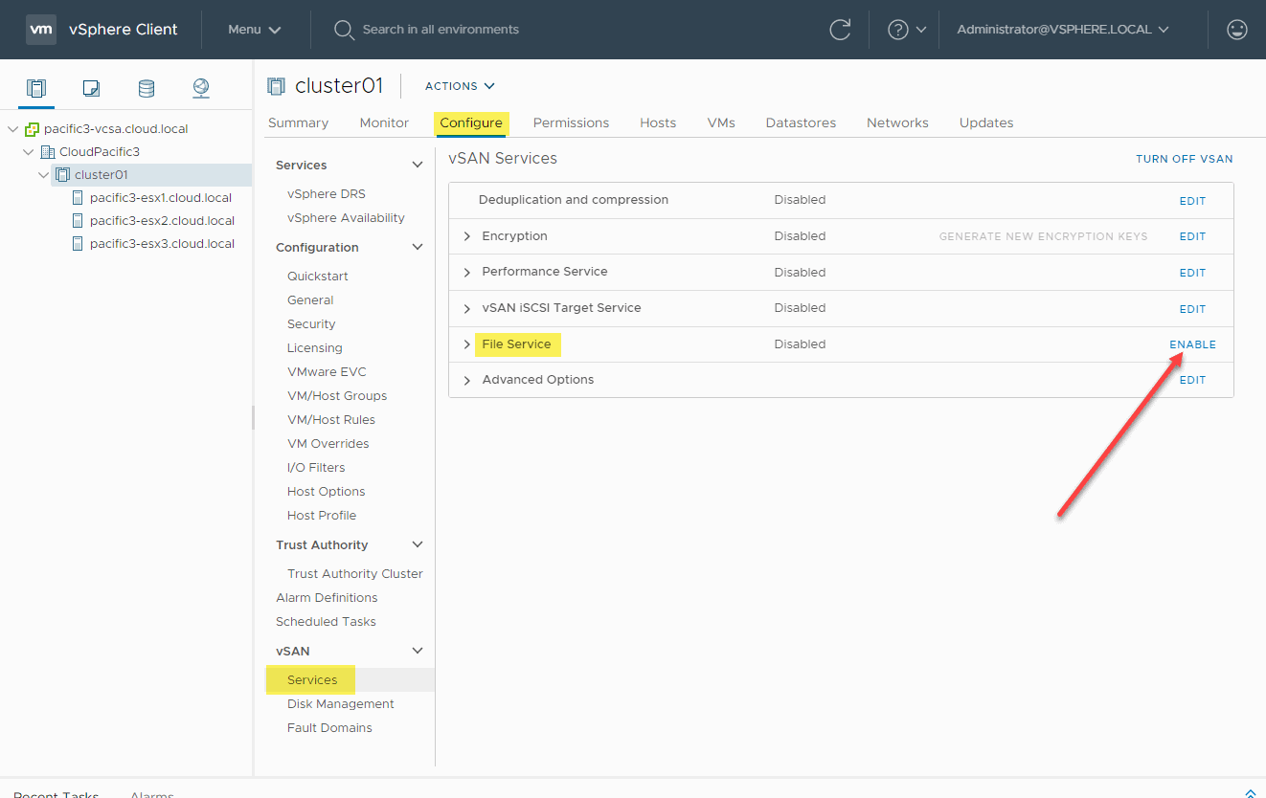Screen dimensions: 1266x798
Task: Click the smiley feedback icon
Action: pyautogui.click(x=1237, y=30)
